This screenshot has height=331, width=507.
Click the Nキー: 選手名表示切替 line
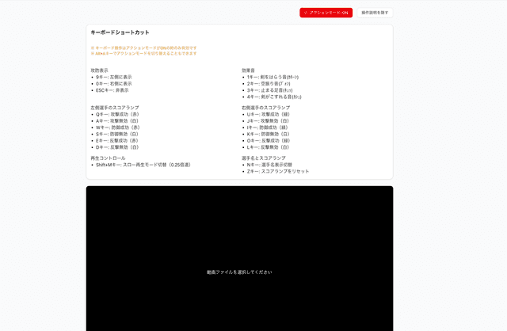[x=269, y=165]
